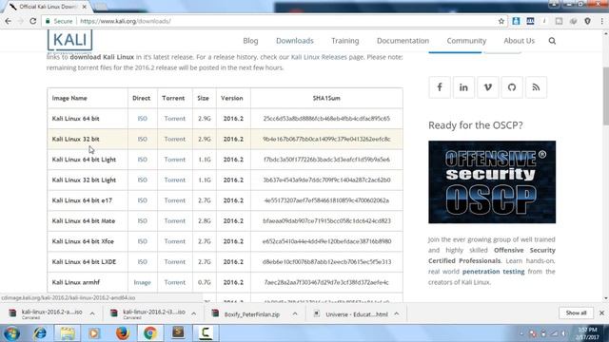Screen dimensions: 609x342
Task: Click the shield extension icon in toolbar
Action: [587, 21]
